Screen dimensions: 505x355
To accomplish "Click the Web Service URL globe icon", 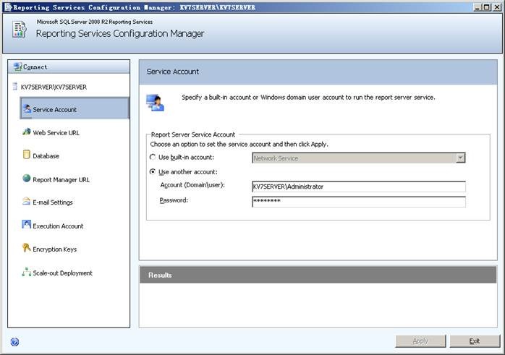I will coord(27,132).
